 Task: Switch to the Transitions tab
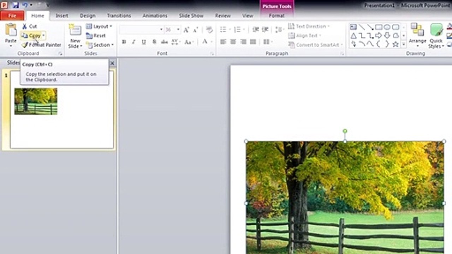119,16
